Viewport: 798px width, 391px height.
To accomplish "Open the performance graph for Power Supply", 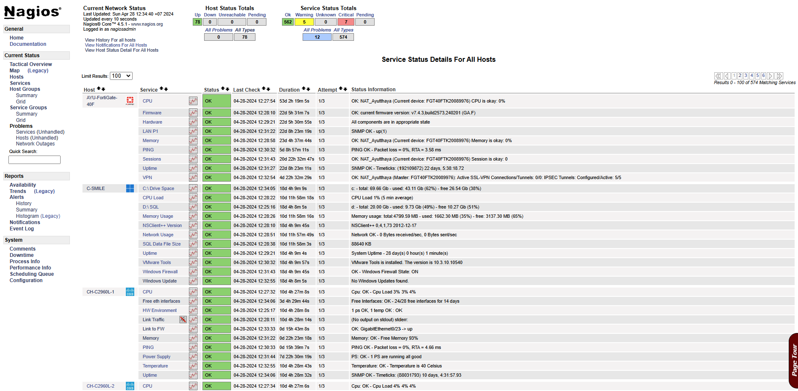I will click(193, 356).
